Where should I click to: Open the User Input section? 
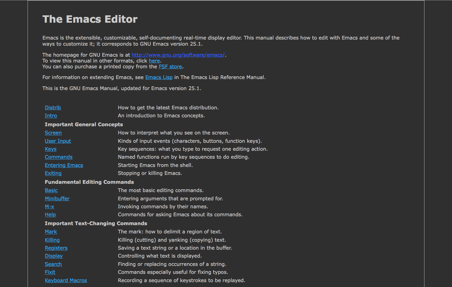click(58, 141)
